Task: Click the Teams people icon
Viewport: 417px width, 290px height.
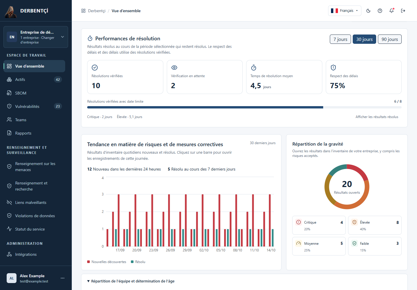Action: pyautogui.click(x=9, y=120)
